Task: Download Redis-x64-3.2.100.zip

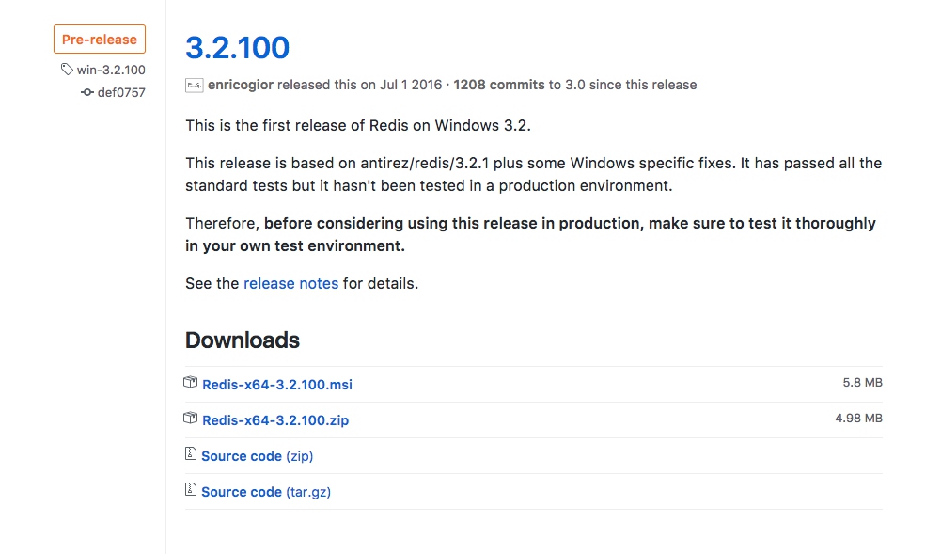Action: (275, 420)
